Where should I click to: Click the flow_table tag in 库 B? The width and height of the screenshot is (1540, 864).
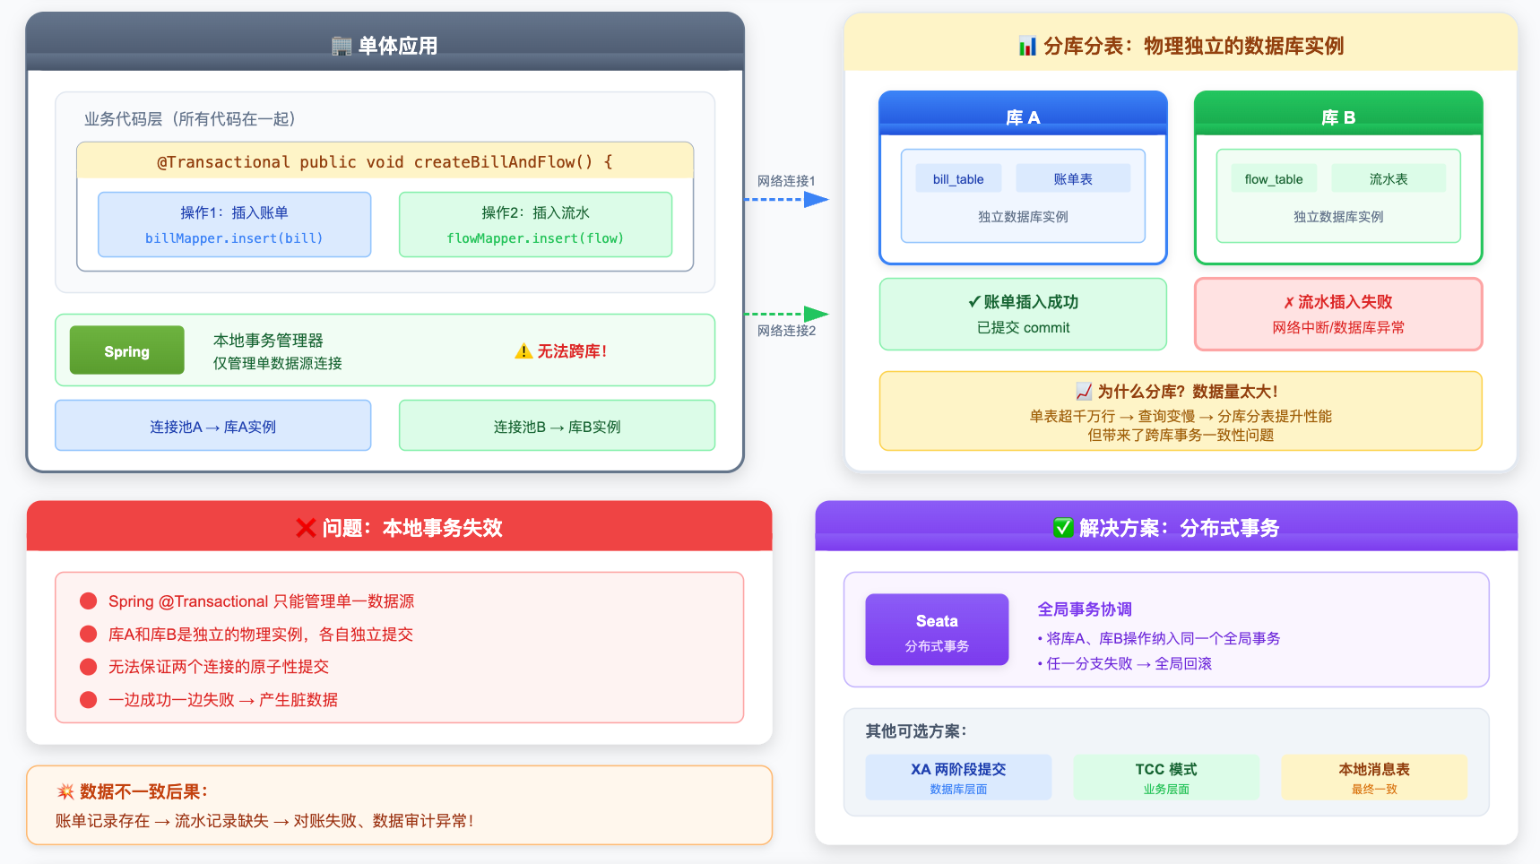click(1273, 179)
